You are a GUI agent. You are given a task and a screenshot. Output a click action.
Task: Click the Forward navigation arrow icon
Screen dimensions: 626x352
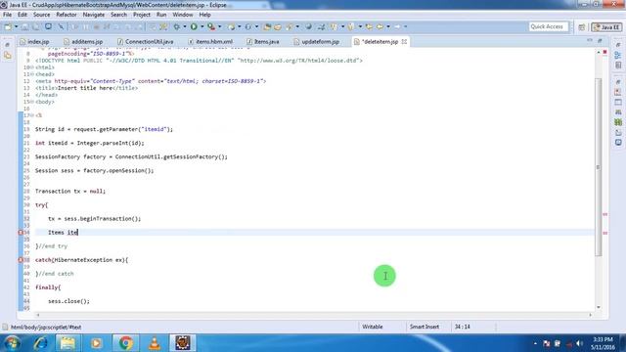pyautogui.click(x=397, y=26)
